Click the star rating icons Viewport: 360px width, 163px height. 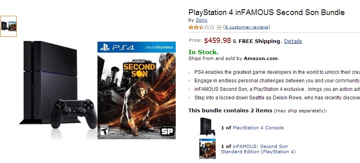click(x=201, y=27)
